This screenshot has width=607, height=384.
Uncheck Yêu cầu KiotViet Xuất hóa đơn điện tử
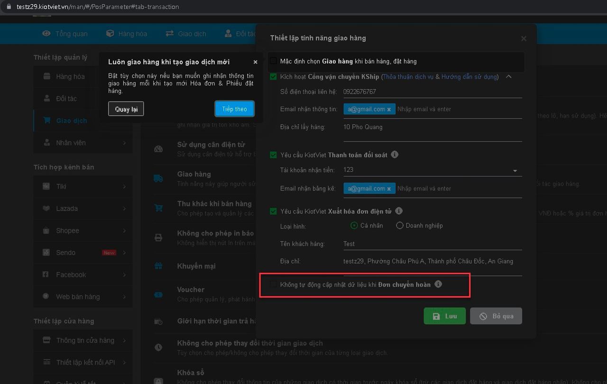pyautogui.click(x=273, y=211)
